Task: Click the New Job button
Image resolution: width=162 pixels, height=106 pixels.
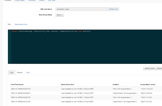Action: pyautogui.click(x=114, y=9)
